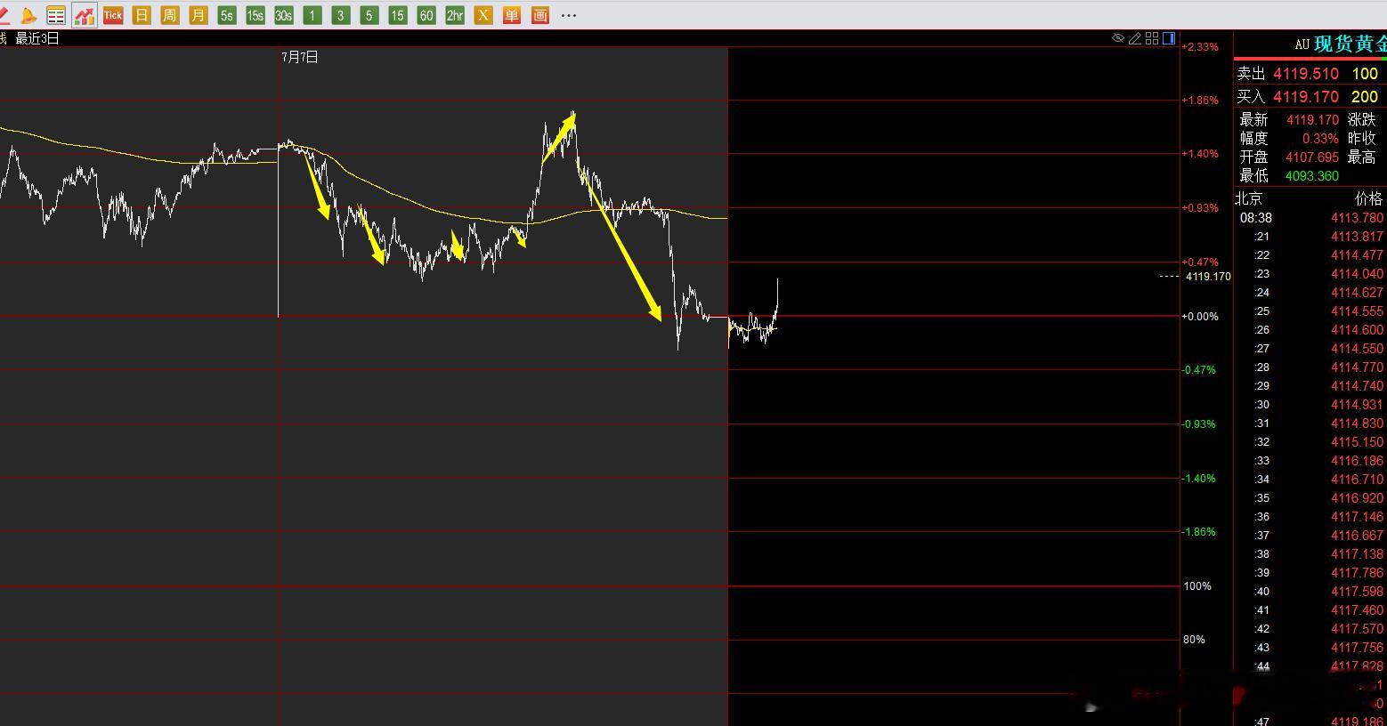Screen dimensions: 1387x726
Task: Click the 7月7日 date marker on chart
Action: coord(300,57)
